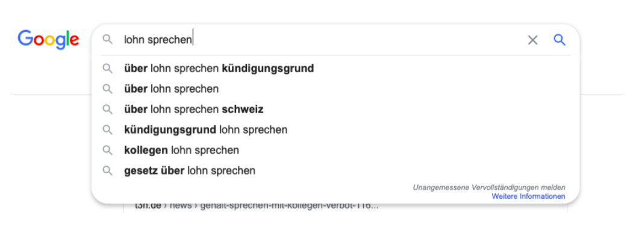This screenshot has height=232, width=639.
Task: Select suggestion 'über lohn sprechen kündigungsgrund'
Action: 335,69
